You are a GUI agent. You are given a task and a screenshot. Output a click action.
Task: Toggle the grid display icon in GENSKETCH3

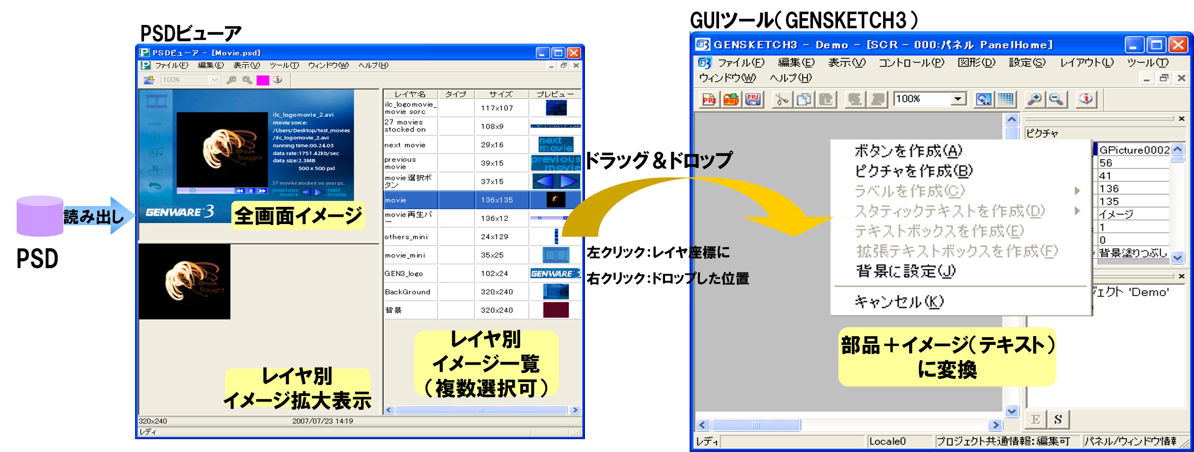coord(1007,99)
